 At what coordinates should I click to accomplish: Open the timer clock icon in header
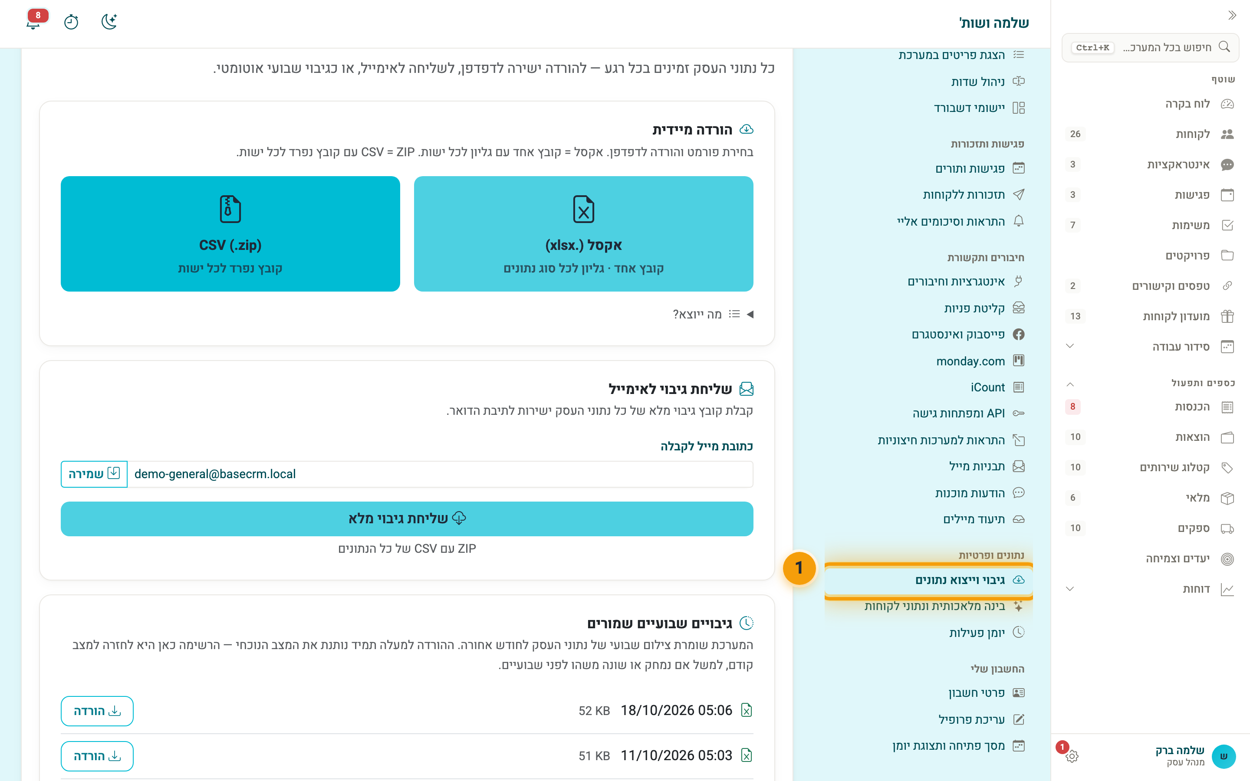[71, 22]
